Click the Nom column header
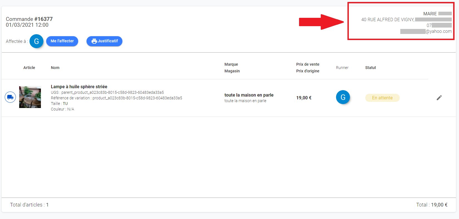459x219 pixels. pos(55,68)
